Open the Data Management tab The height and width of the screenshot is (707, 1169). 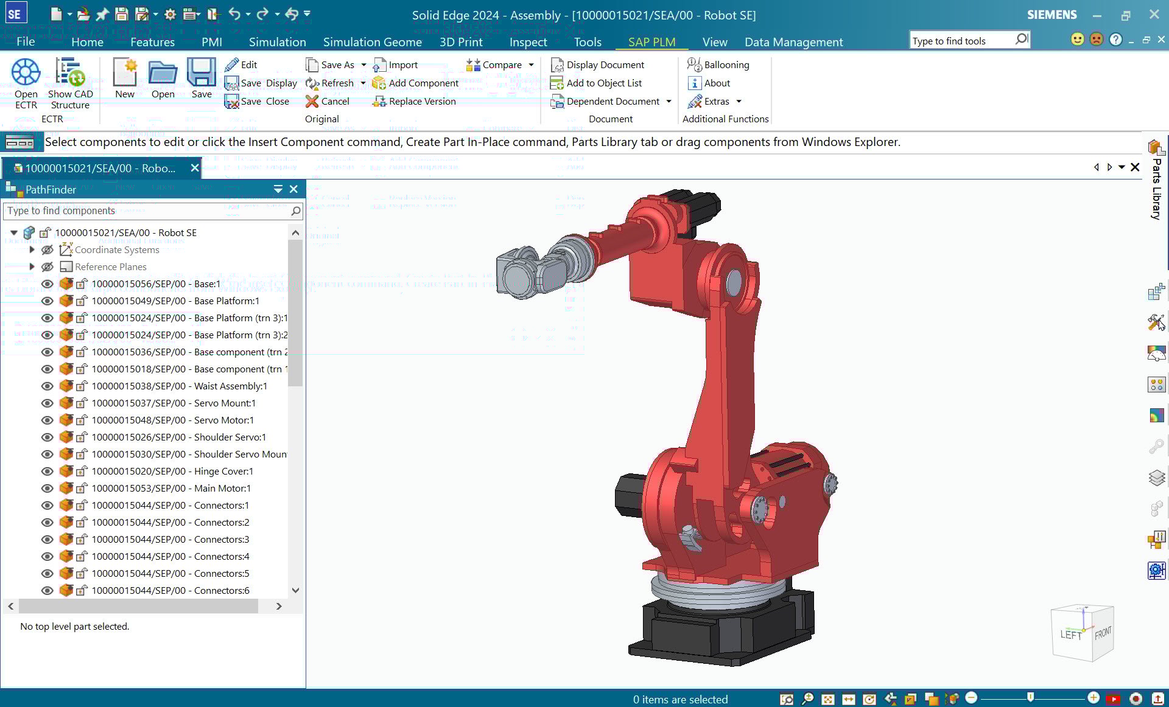(793, 42)
